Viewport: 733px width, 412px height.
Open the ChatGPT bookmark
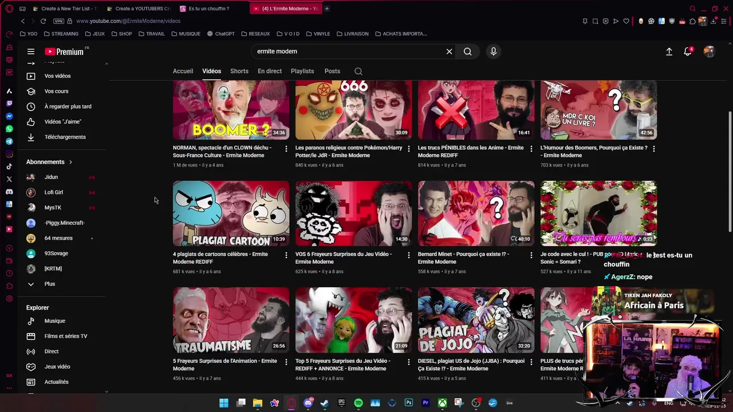pos(221,34)
